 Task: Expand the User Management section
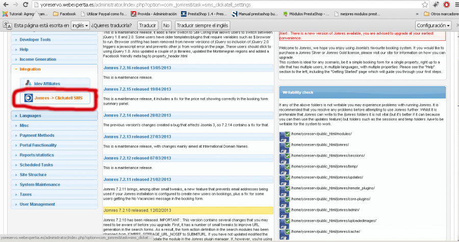54,204
